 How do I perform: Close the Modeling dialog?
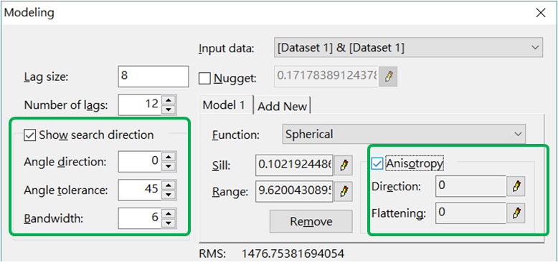[x=541, y=13]
